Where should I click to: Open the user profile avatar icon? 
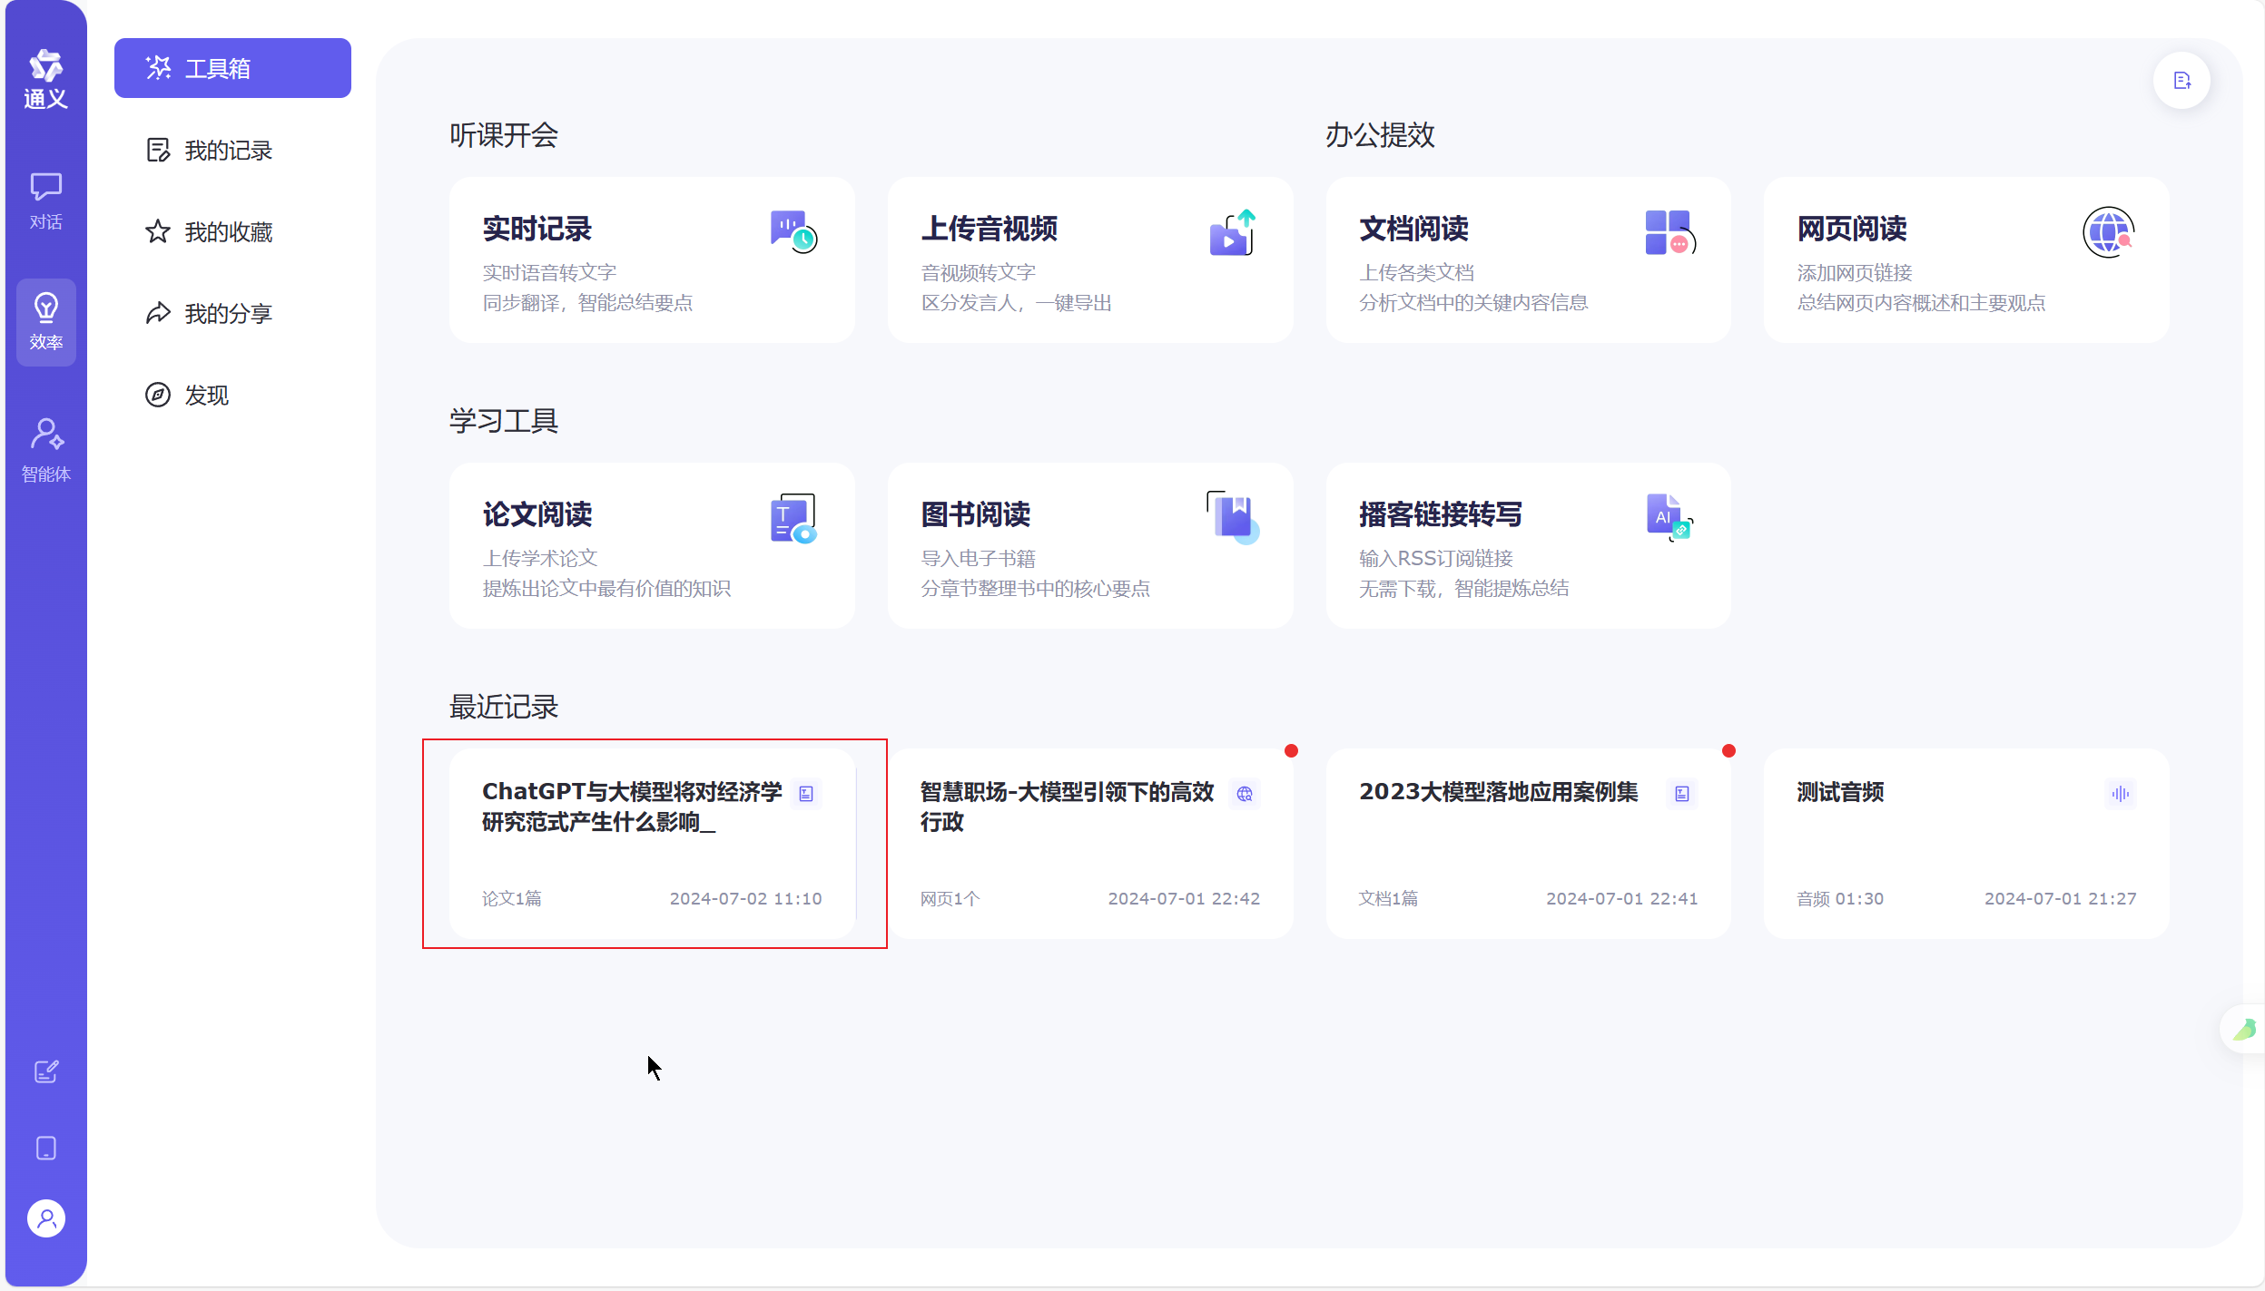(45, 1218)
